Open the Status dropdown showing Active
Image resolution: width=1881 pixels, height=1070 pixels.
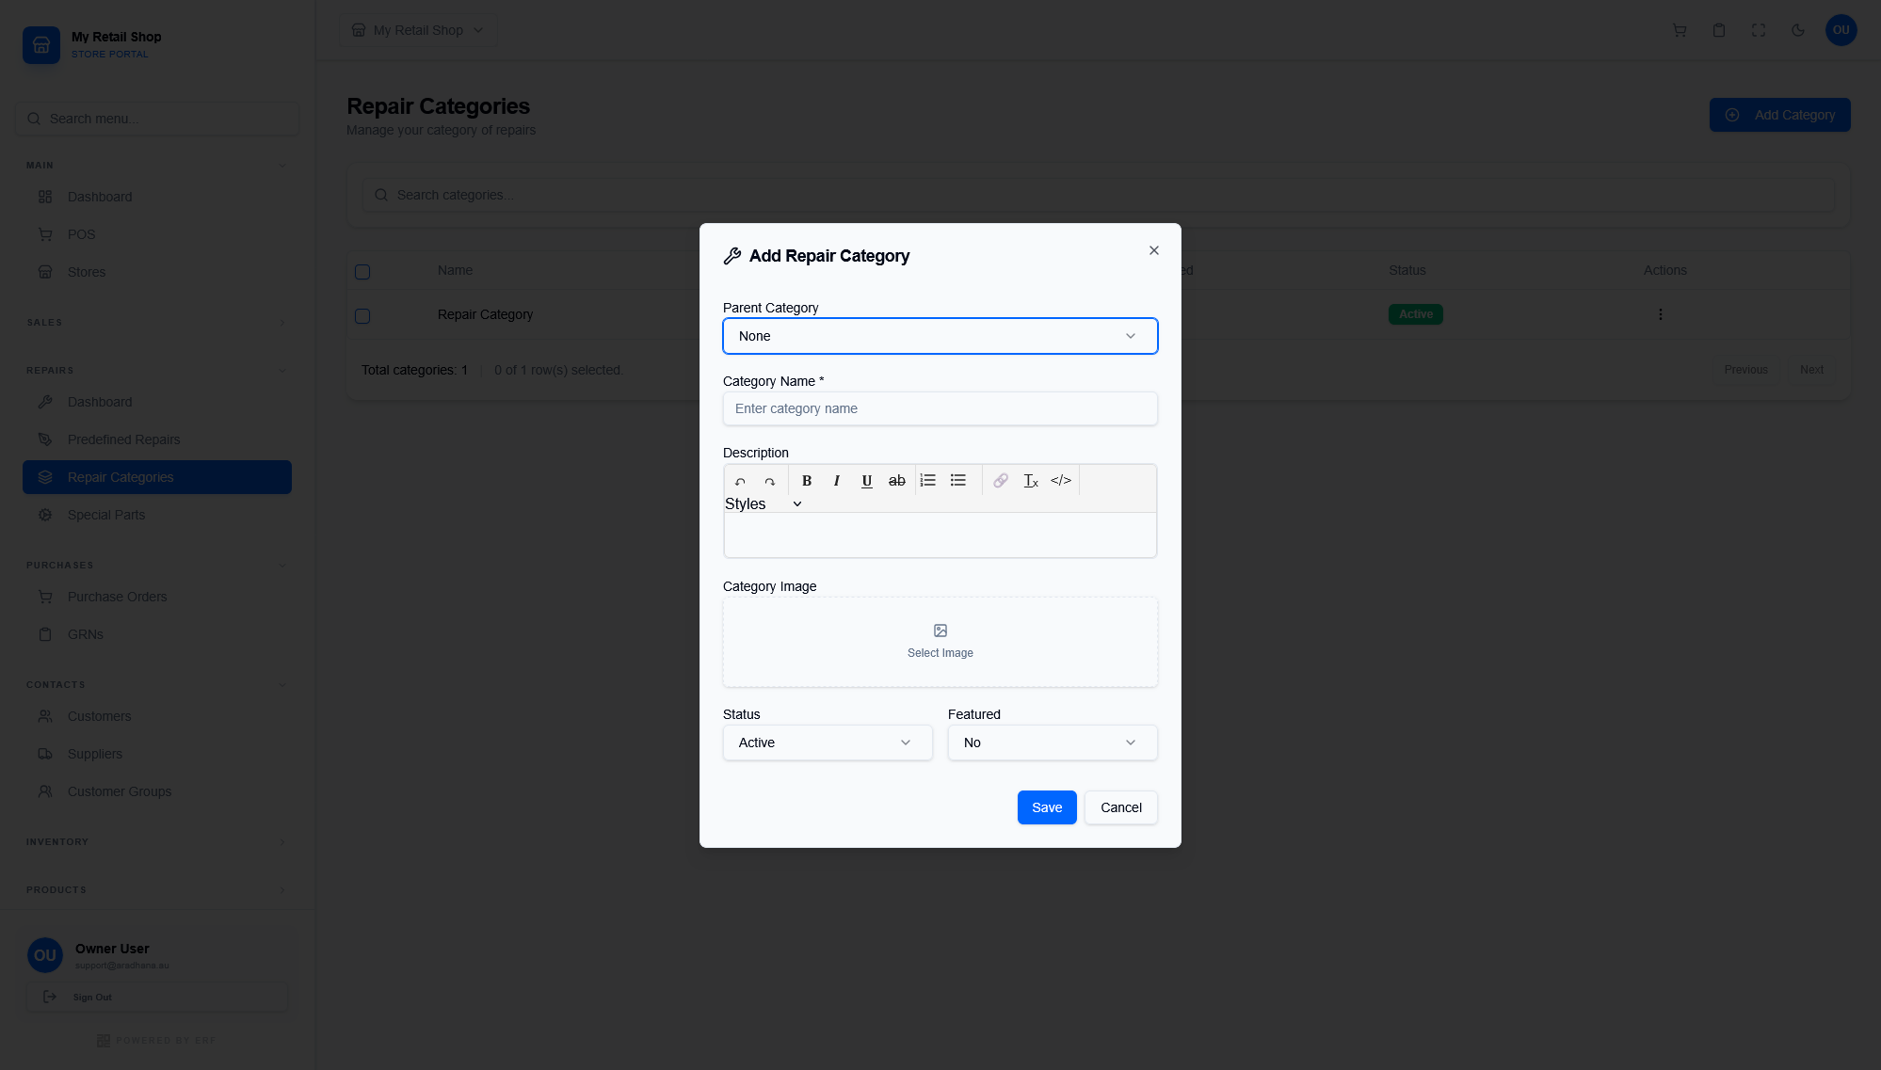pyautogui.click(x=828, y=743)
